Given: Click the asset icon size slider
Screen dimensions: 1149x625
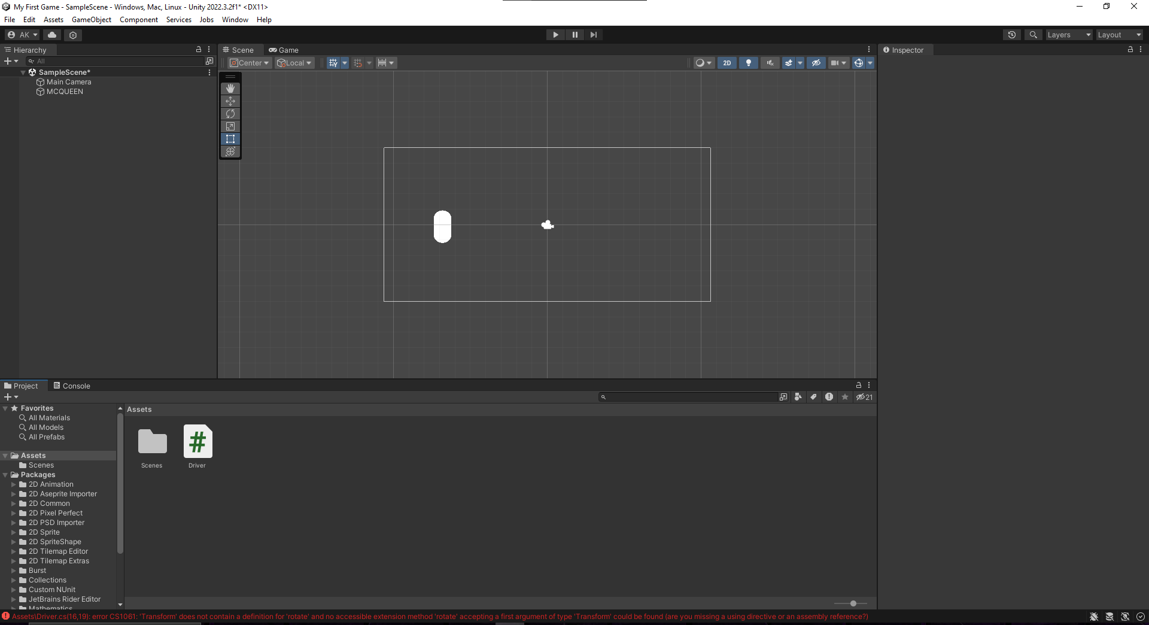Looking at the screenshot, I should point(853,603).
